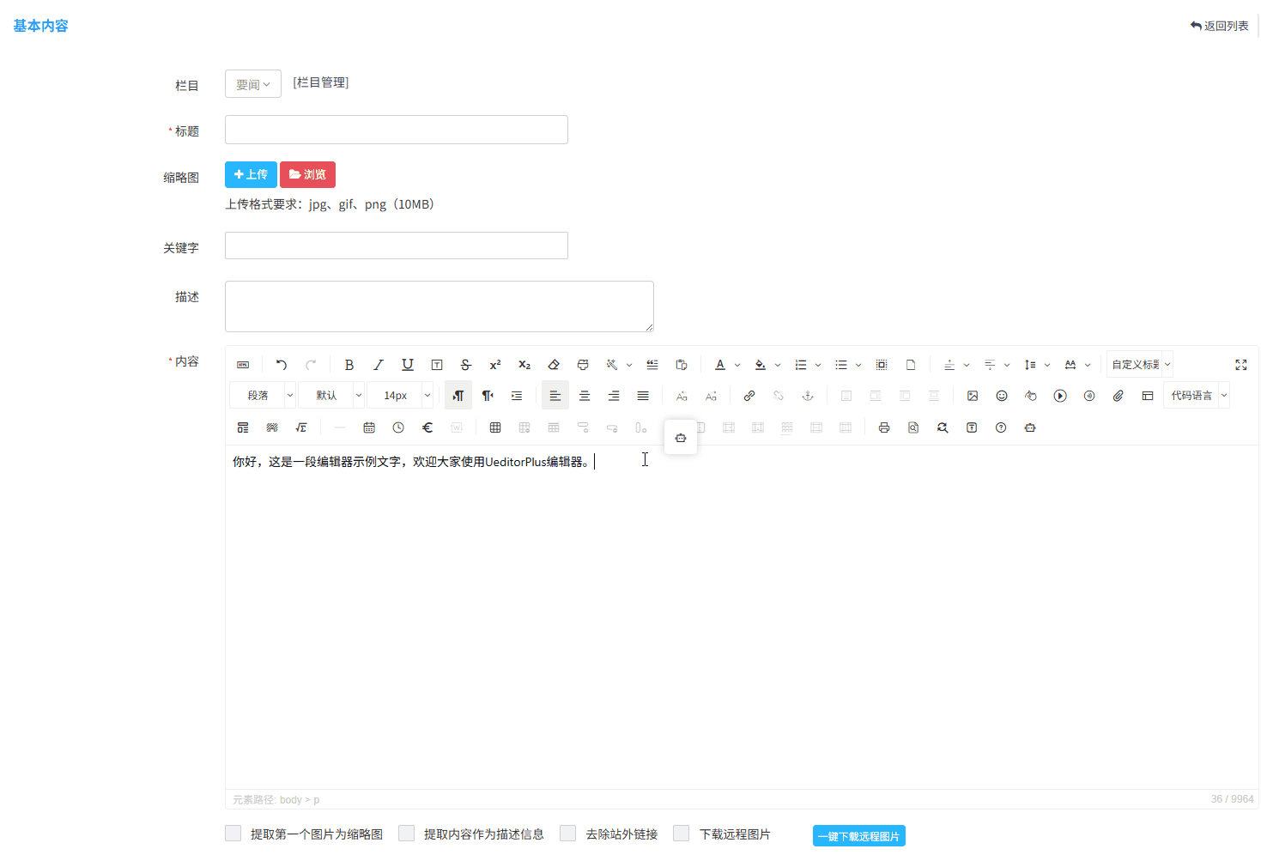
Task: Click the undo icon in editor toolbar
Action: coord(281,364)
